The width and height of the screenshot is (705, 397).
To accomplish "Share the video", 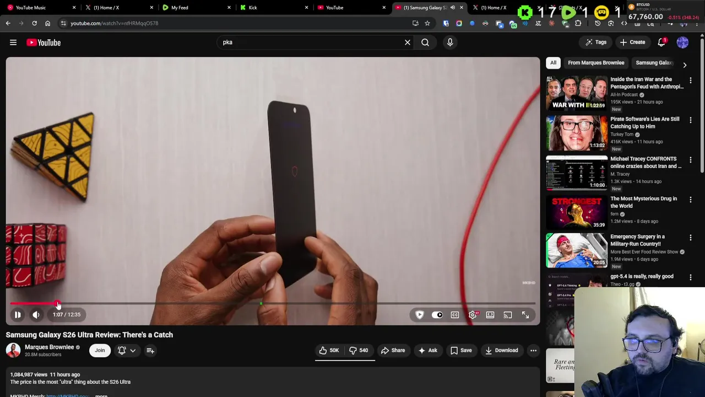I will coord(393,350).
